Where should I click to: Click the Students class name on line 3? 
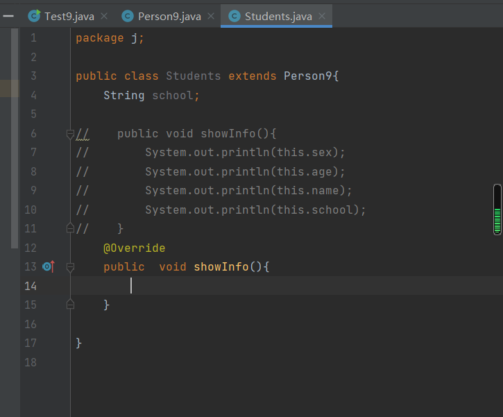193,76
